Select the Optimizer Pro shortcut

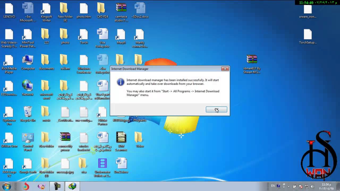(9, 116)
